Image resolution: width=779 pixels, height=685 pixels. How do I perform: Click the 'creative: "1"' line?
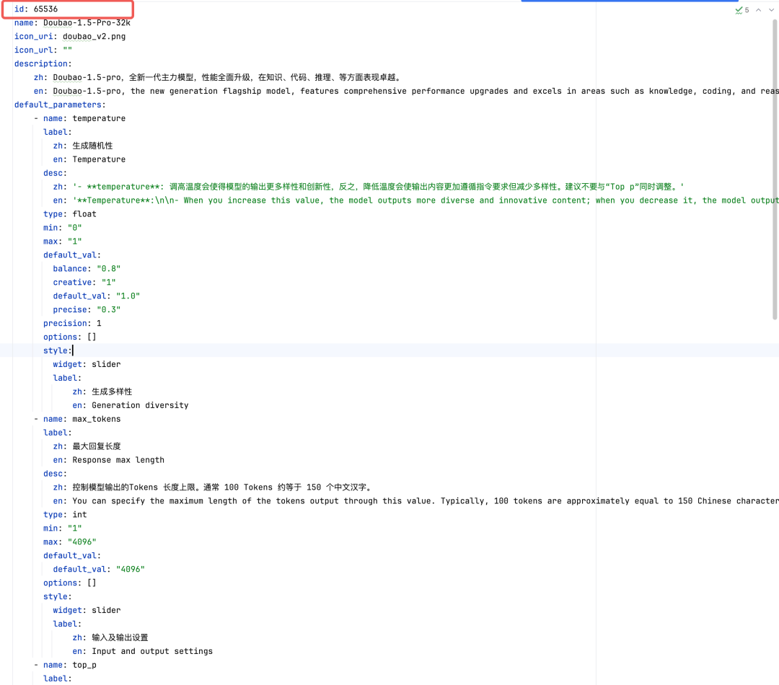(x=84, y=282)
